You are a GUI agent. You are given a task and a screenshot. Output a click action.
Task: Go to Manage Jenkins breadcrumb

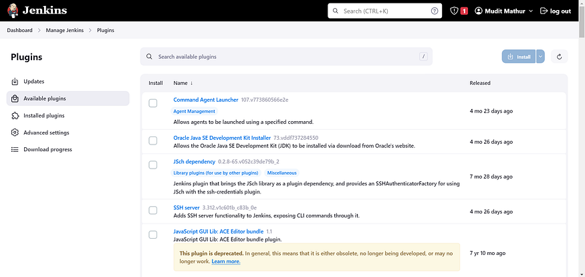(65, 30)
